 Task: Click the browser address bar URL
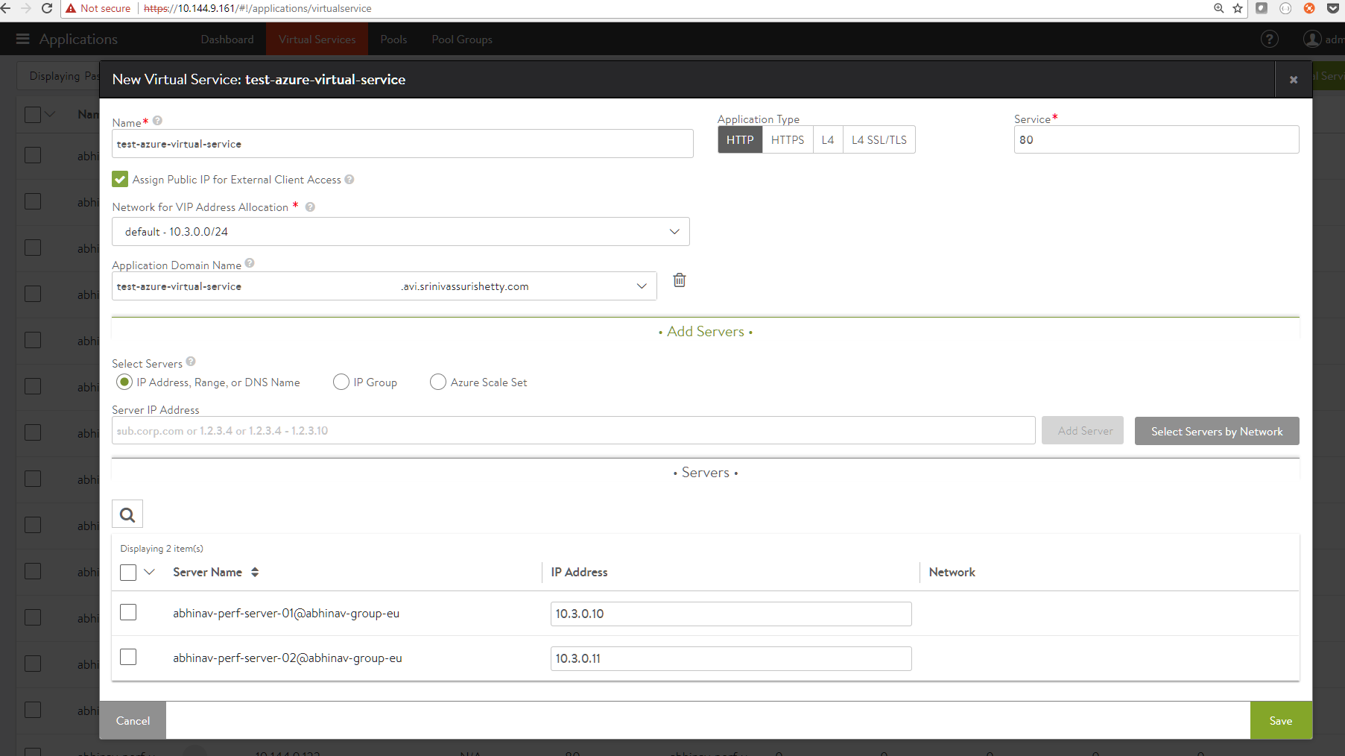[257, 8]
